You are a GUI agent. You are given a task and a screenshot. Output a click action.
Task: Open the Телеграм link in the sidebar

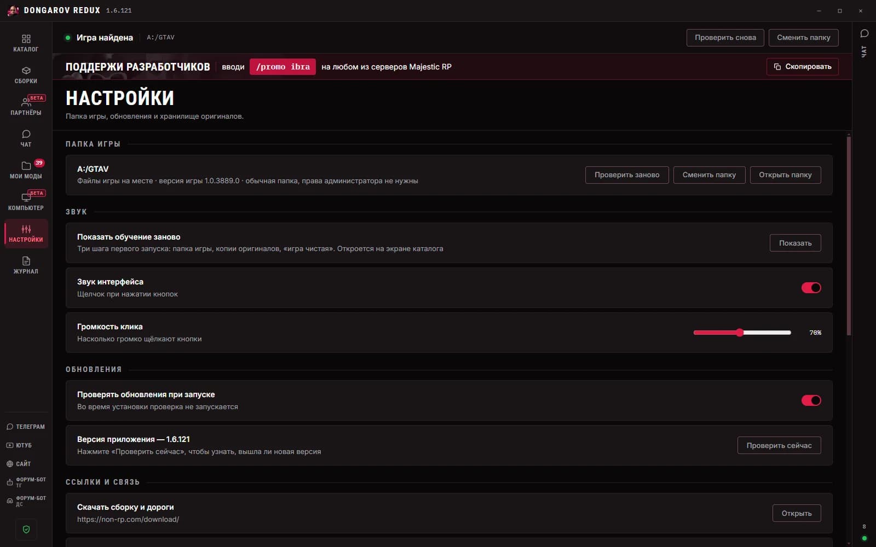[x=26, y=427]
